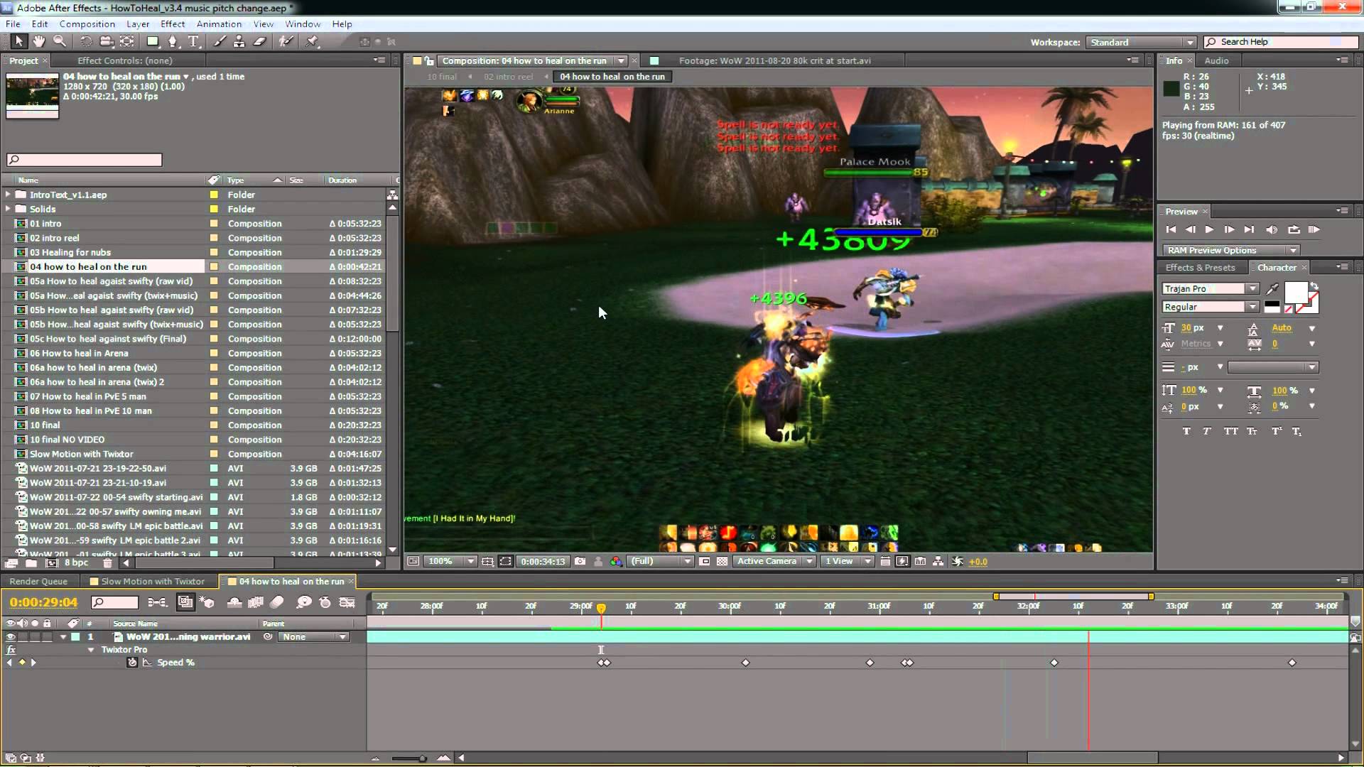Open the magnification 100% dropdown
The height and width of the screenshot is (767, 1364).
[x=451, y=561]
